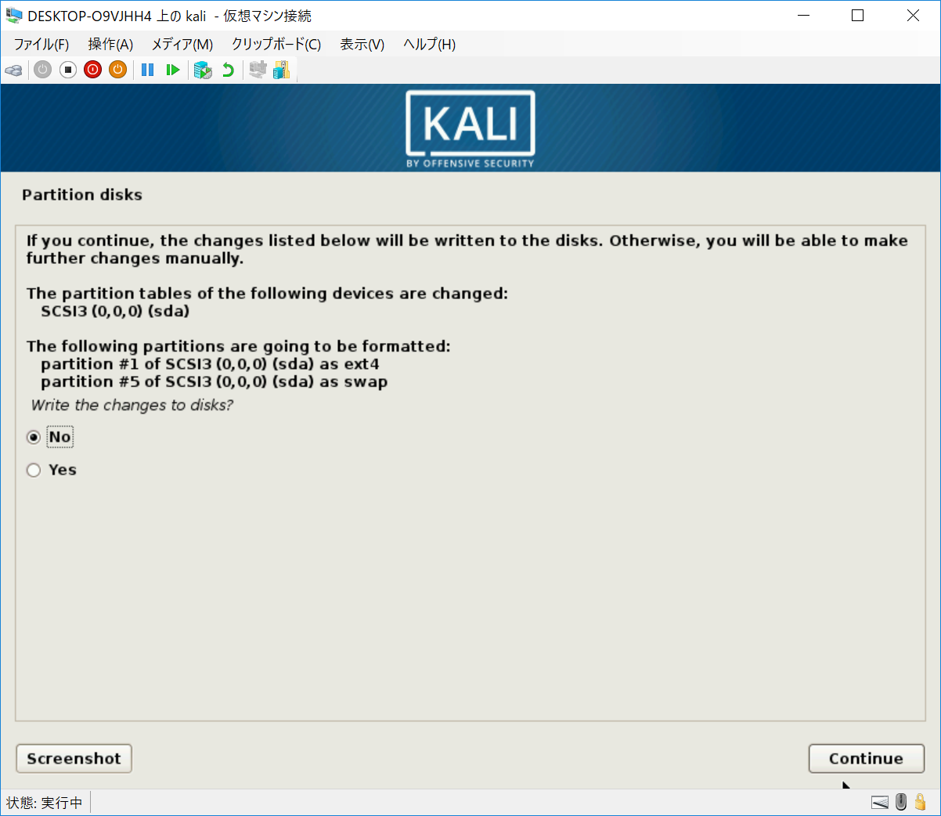Click the keyboard icon in status bar
Screen dimensions: 941x816
click(880, 803)
